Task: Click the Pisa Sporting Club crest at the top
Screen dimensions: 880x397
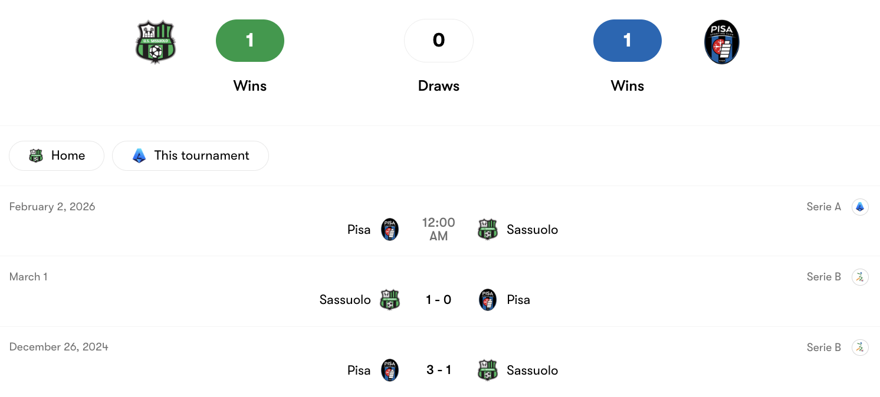Action: (721, 41)
